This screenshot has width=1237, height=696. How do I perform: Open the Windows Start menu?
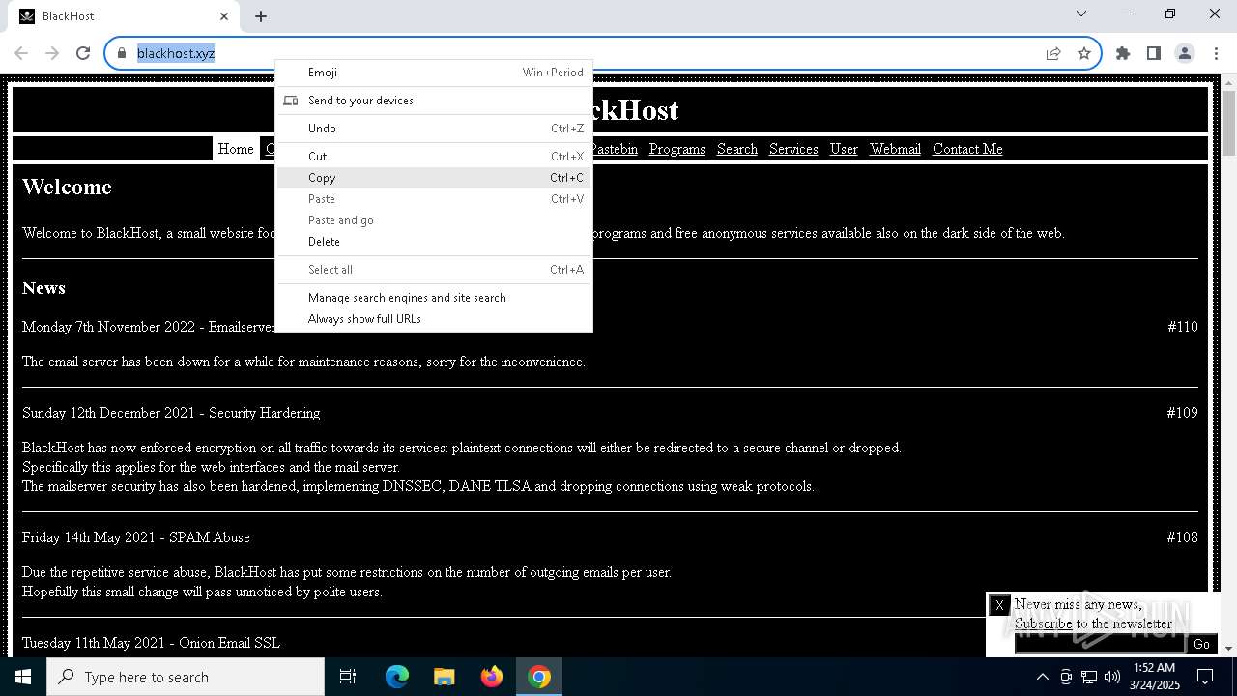coord(23,677)
